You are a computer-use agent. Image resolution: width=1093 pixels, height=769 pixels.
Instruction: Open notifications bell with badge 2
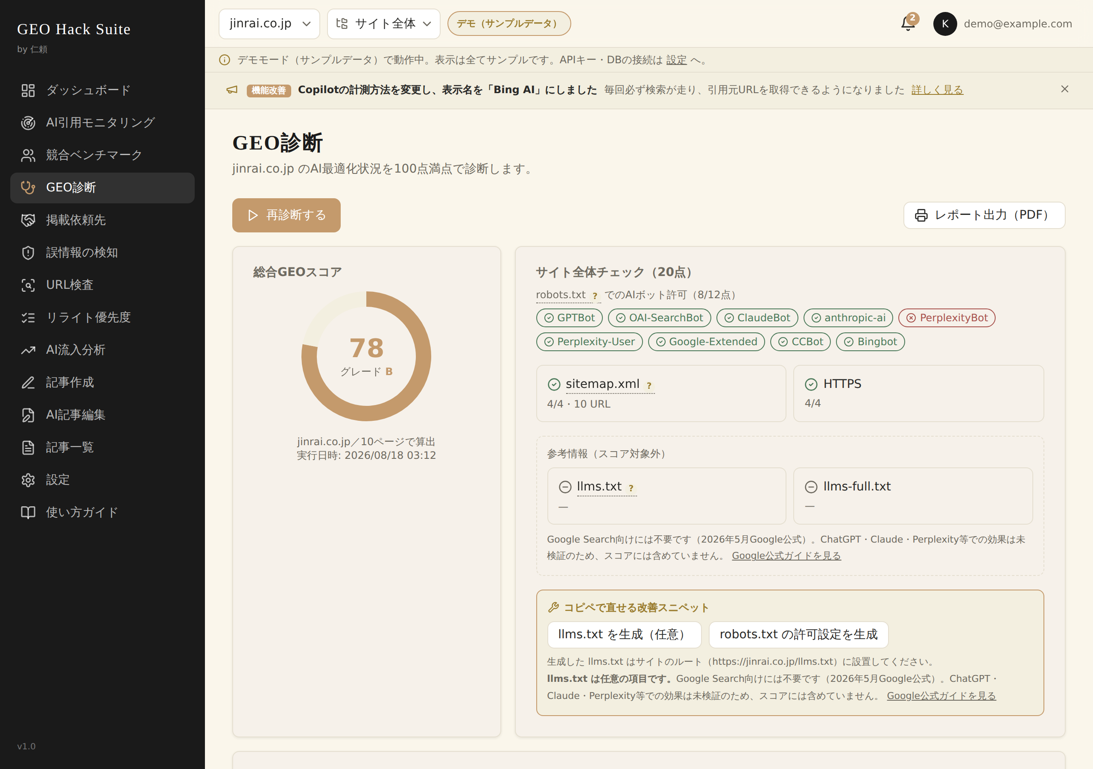click(908, 23)
